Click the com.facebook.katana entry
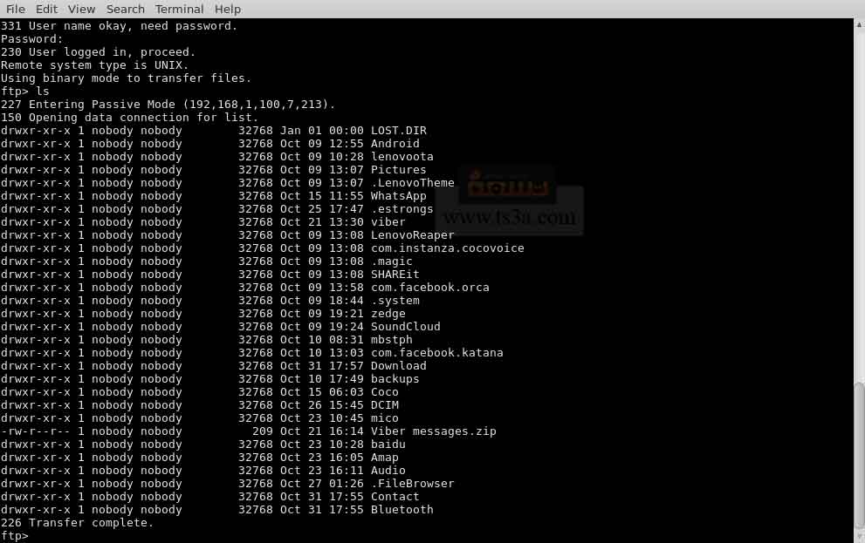Image resolution: width=865 pixels, height=543 pixels. (x=437, y=353)
